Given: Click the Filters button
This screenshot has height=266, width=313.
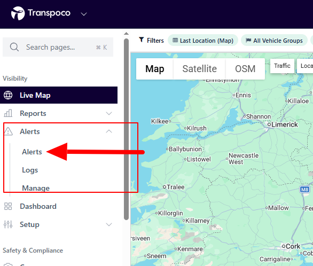Looking at the screenshot, I should click(151, 40).
